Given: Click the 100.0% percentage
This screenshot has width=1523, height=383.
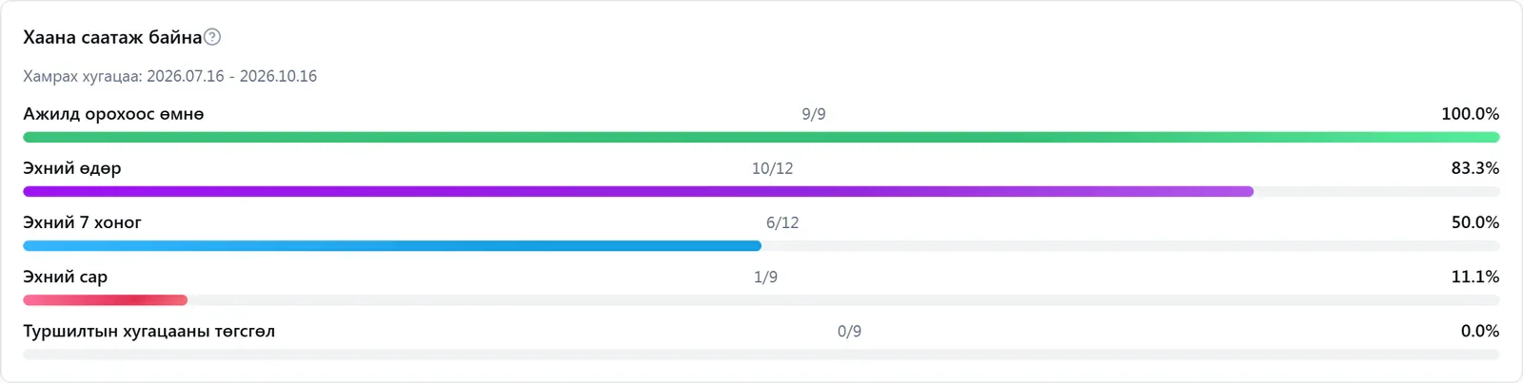Looking at the screenshot, I should pos(1471,114).
